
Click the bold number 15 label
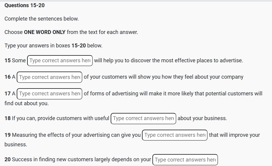[x=7, y=60]
